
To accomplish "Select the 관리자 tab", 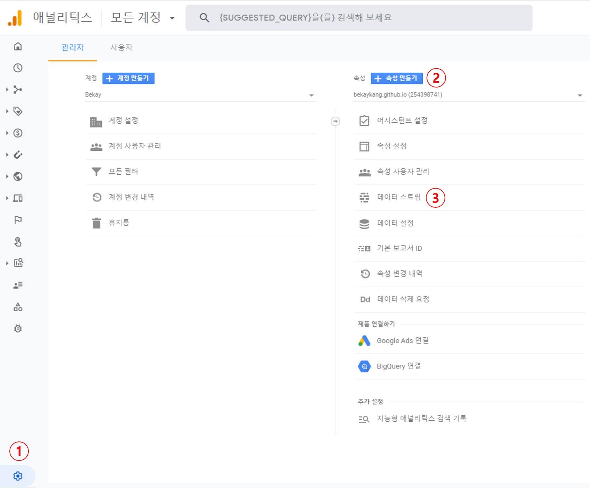I will point(73,48).
